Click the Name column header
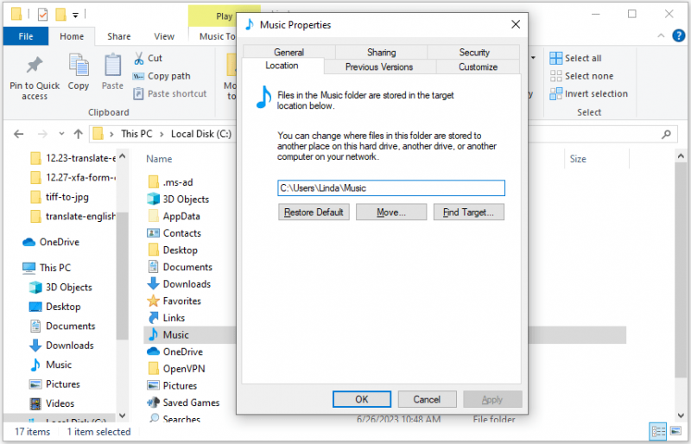 coord(159,159)
